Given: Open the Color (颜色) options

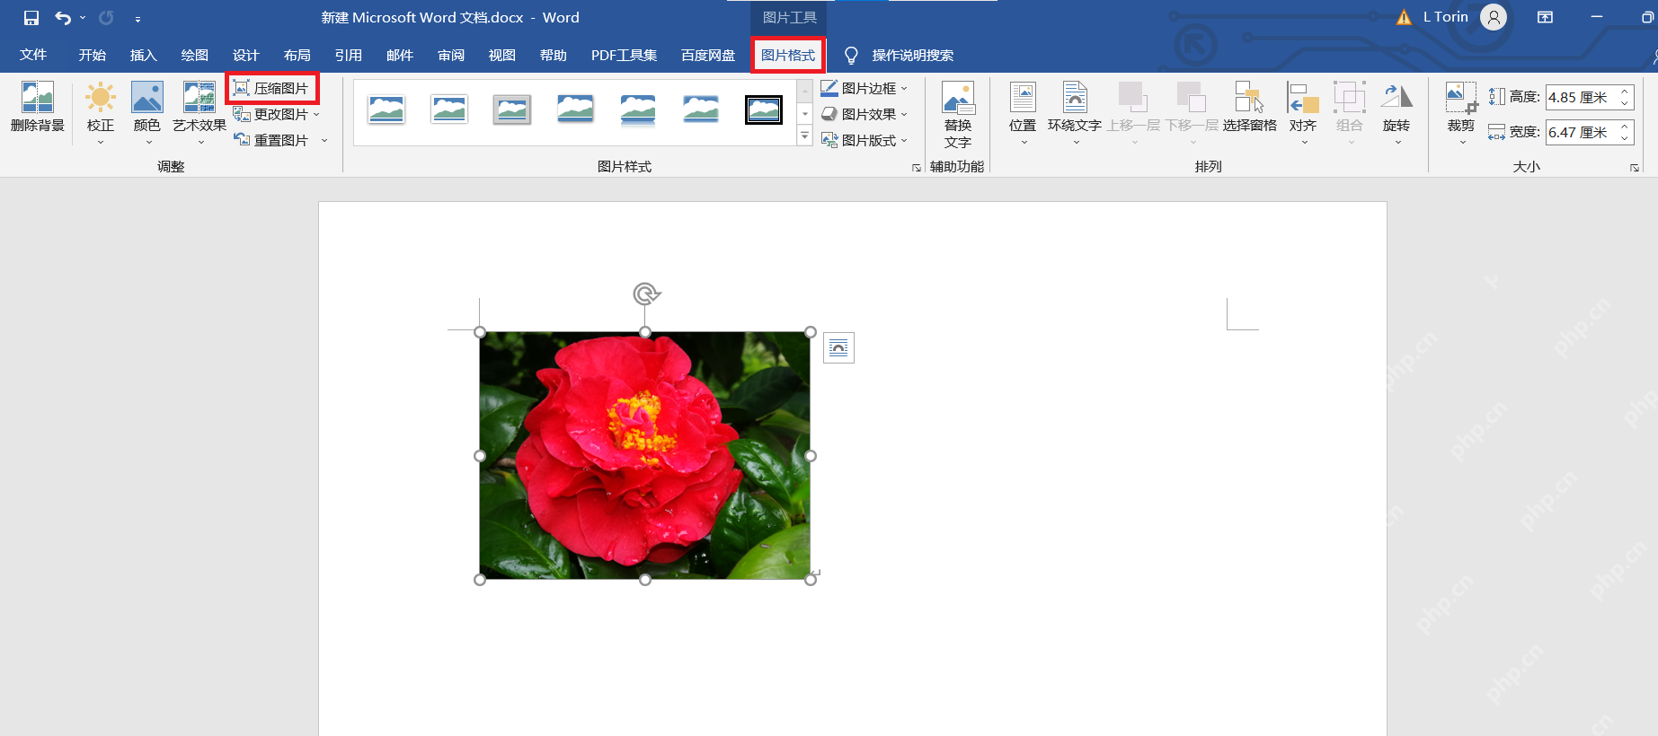Looking at the screenshot, I should [x=147, y=112].
